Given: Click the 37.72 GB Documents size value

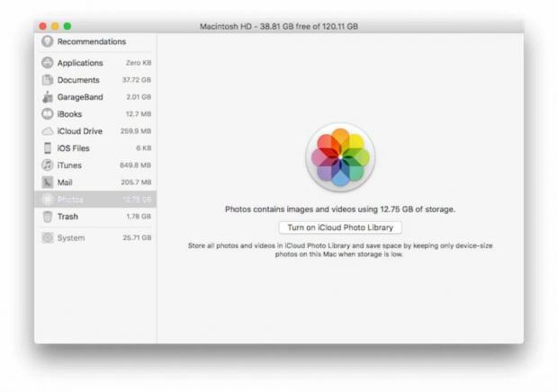Looking at the screenshot, I should [137, 80].
